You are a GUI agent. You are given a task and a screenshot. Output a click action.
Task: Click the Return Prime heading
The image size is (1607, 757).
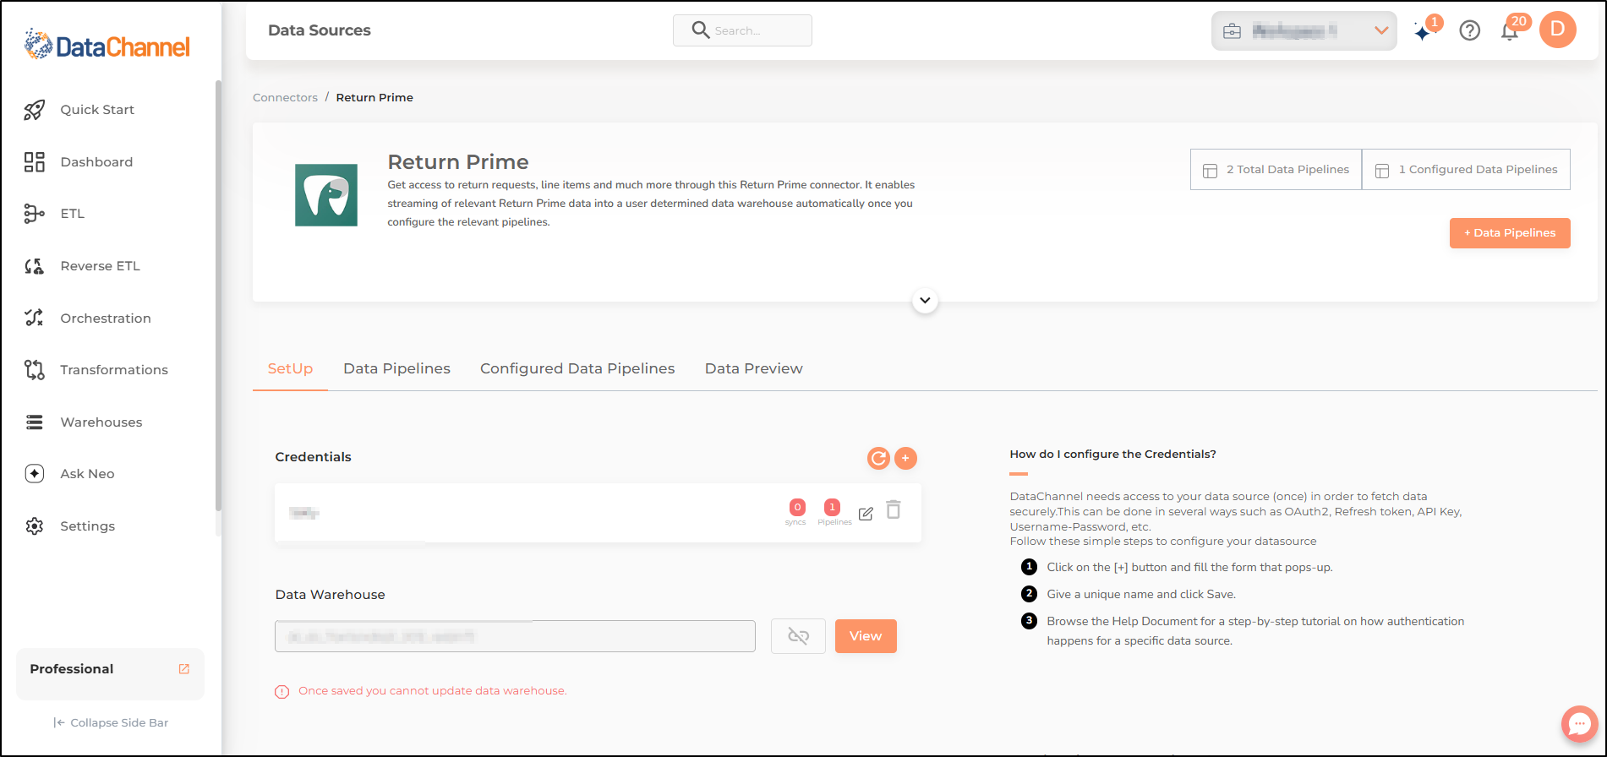tap(458, 162)
